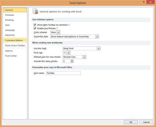Open the Trust Center category

(15, 56)
